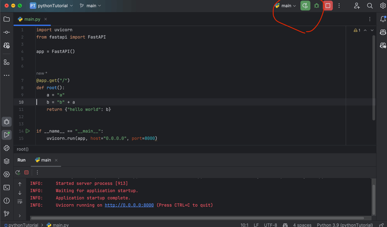Image resolution: width=387 pixels, height=227 pixels.
Task: Open the Commit tool window
Action: coord(7,32)
